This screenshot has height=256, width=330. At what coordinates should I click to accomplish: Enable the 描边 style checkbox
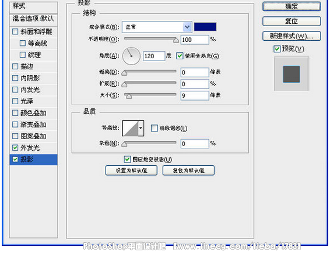15,66
